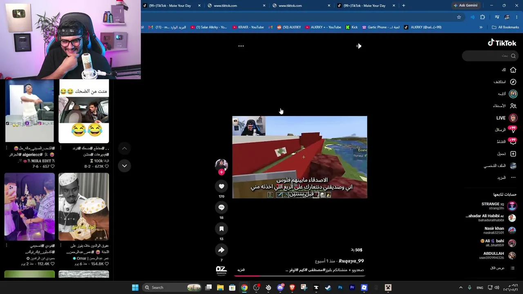Open the creator's avatar beside the video
523x294 pixels.
(221, 165)
